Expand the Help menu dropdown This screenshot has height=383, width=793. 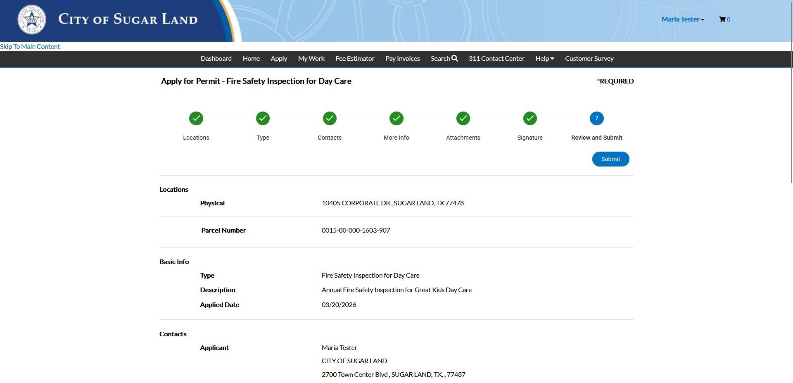544,59
